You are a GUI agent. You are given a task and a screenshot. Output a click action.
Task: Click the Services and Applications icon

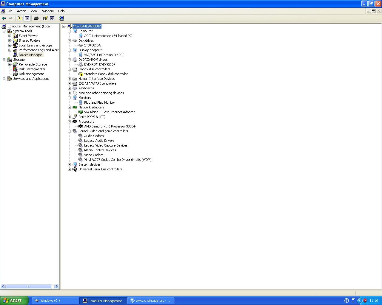click(x=10, y=79)
